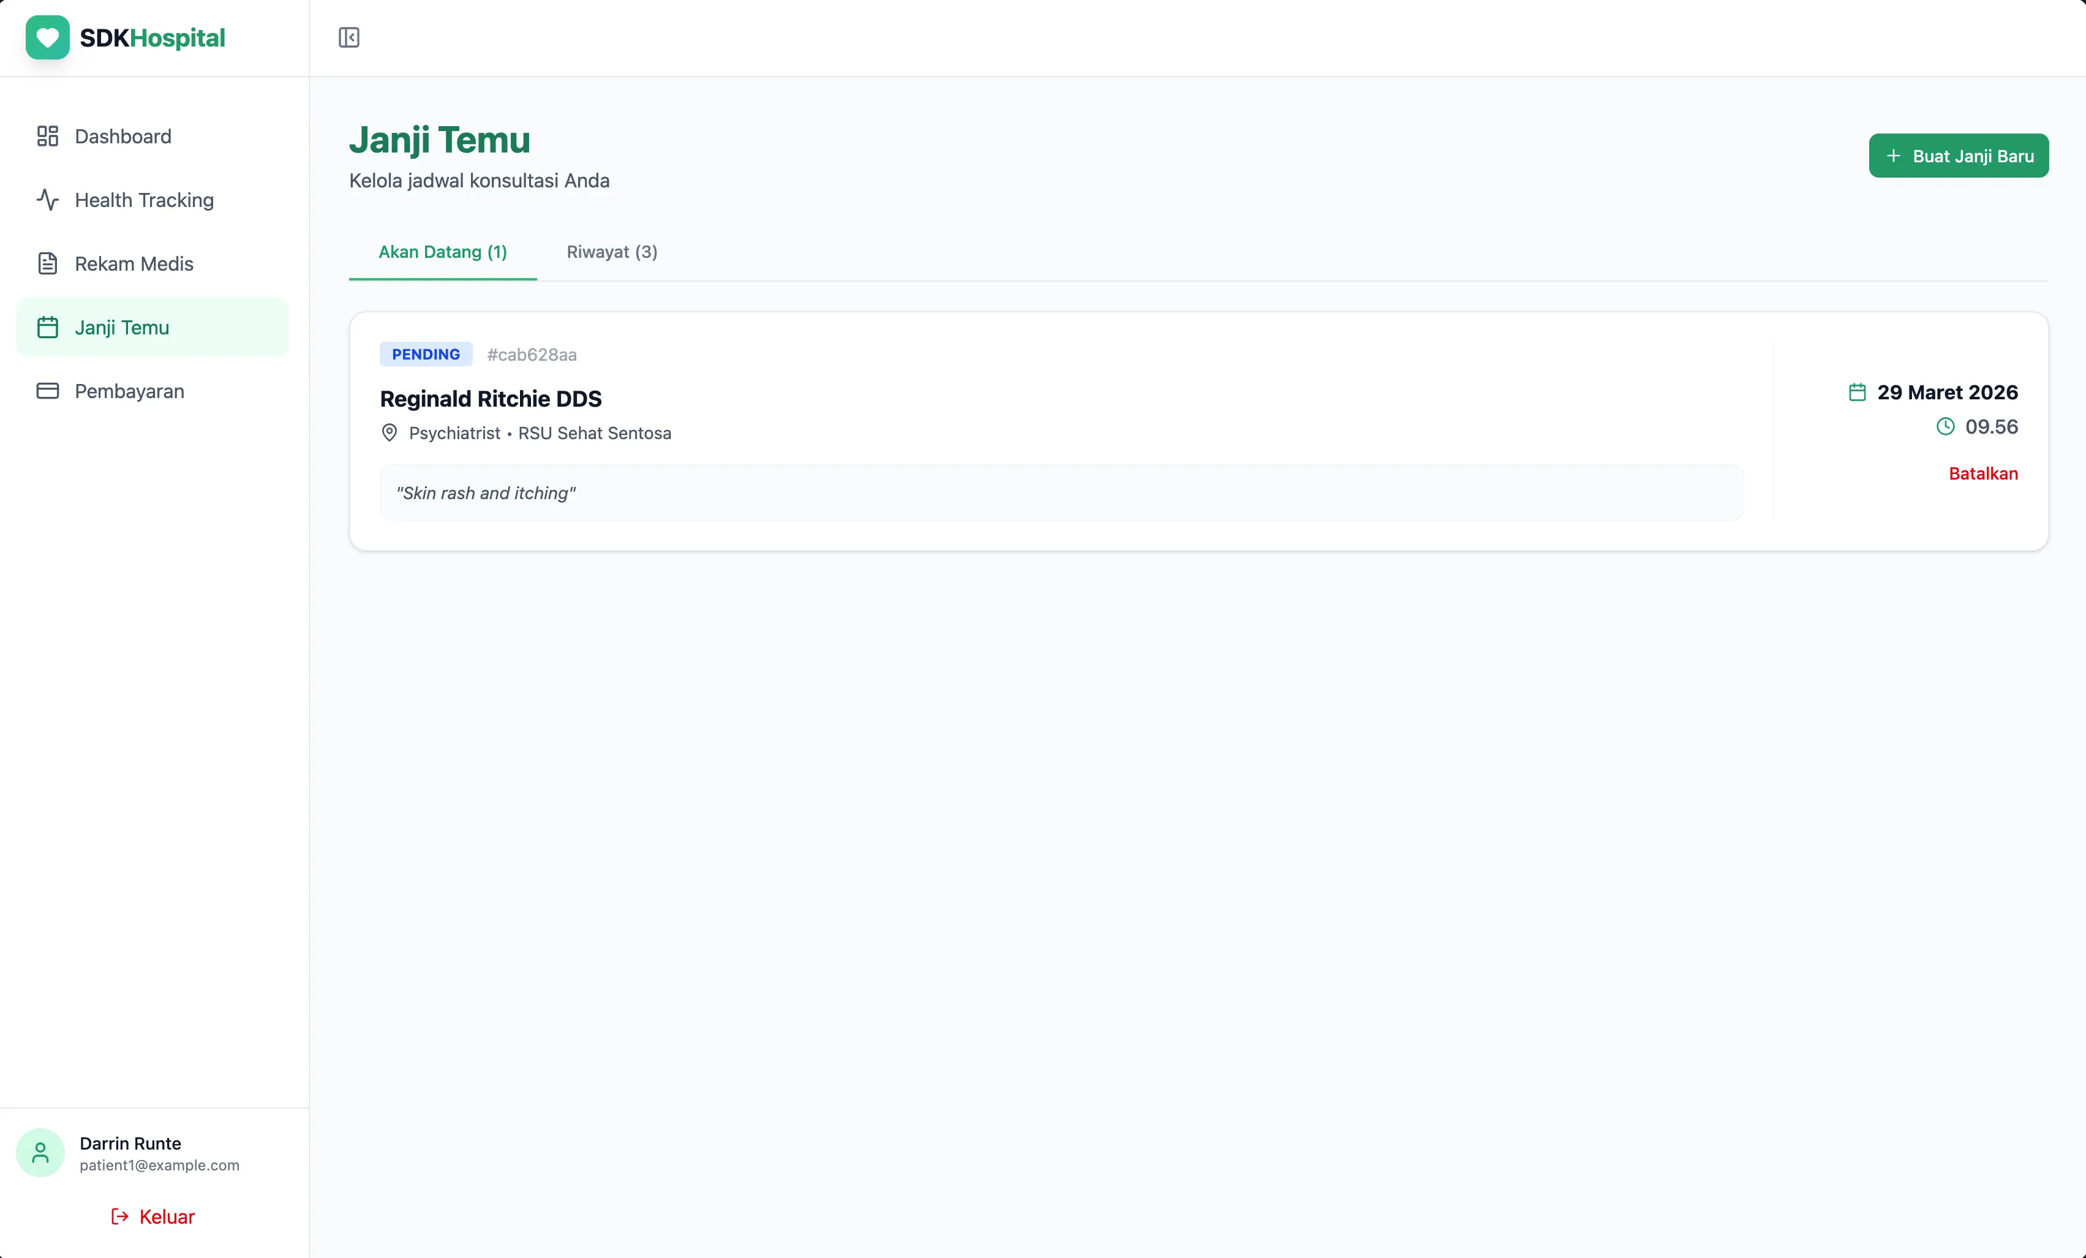
Task: Click the Pembayaran credit card icon
Action: [x=47, y=391]
